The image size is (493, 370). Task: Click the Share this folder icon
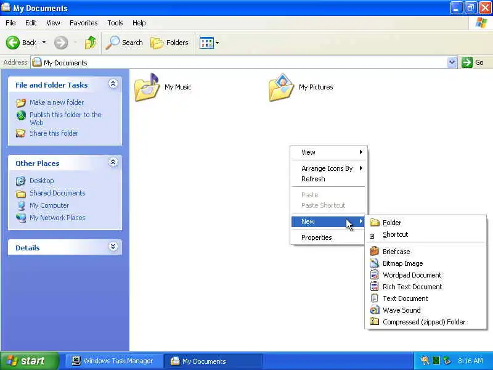[x=21, y=133]
